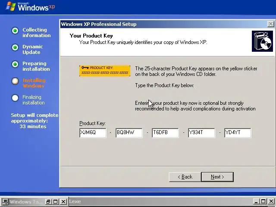Maximize the .exe outer window

[263, 201]
